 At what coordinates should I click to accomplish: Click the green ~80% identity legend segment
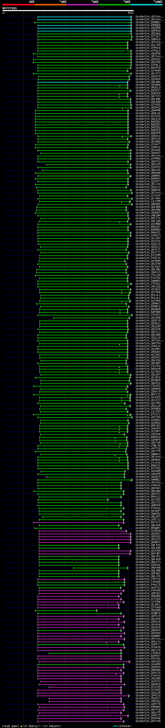click(114, 5)
